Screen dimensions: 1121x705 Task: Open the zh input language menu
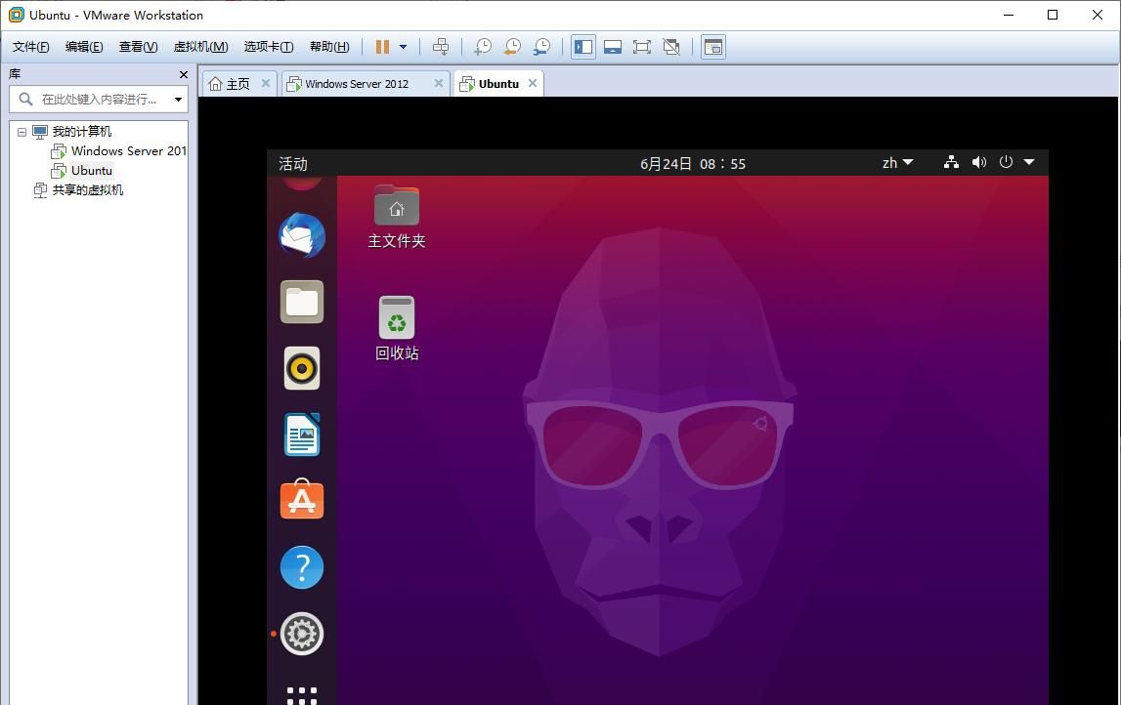[894, 162]
